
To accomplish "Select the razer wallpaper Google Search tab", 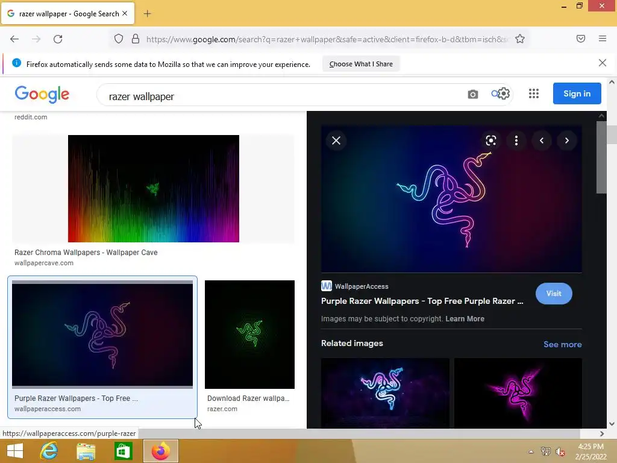I will [x=67, y=14].
